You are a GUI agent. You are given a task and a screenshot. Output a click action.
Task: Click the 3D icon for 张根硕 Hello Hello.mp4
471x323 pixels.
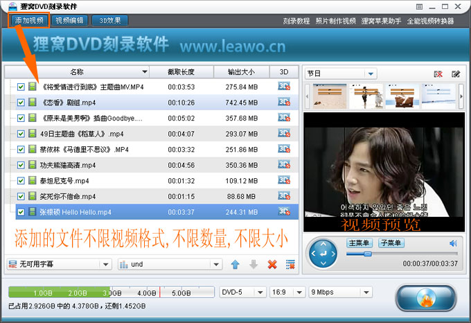coord(284,211)
